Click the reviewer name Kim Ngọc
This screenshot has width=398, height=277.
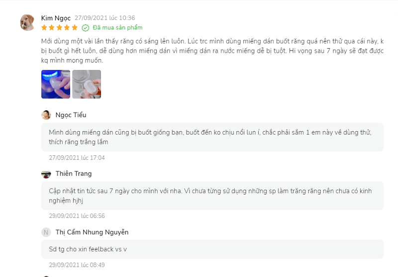click(x=56, y=18)
